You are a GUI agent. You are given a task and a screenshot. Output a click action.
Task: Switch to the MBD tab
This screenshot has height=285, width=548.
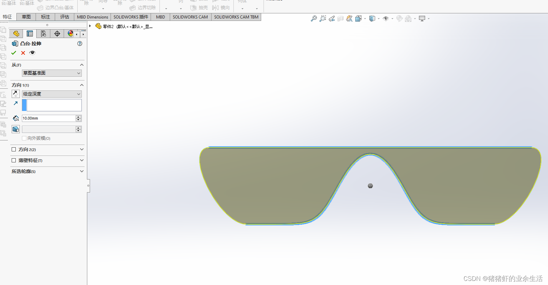pyautogui.click(x=161, y=17)
